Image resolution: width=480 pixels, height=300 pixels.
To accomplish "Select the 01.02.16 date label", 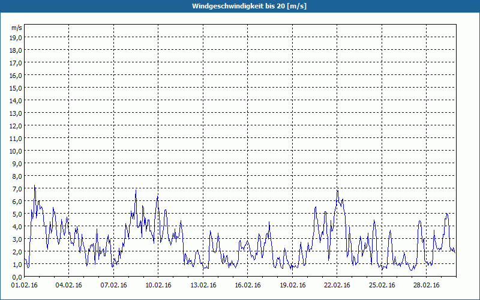I will pos(25,286).
